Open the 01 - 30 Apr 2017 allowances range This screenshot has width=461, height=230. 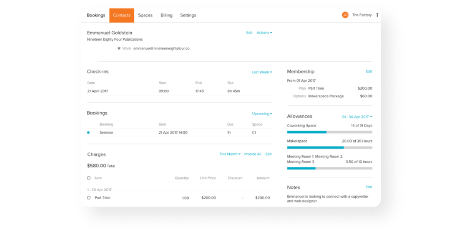pyautogui.click(x=357, y=117)
